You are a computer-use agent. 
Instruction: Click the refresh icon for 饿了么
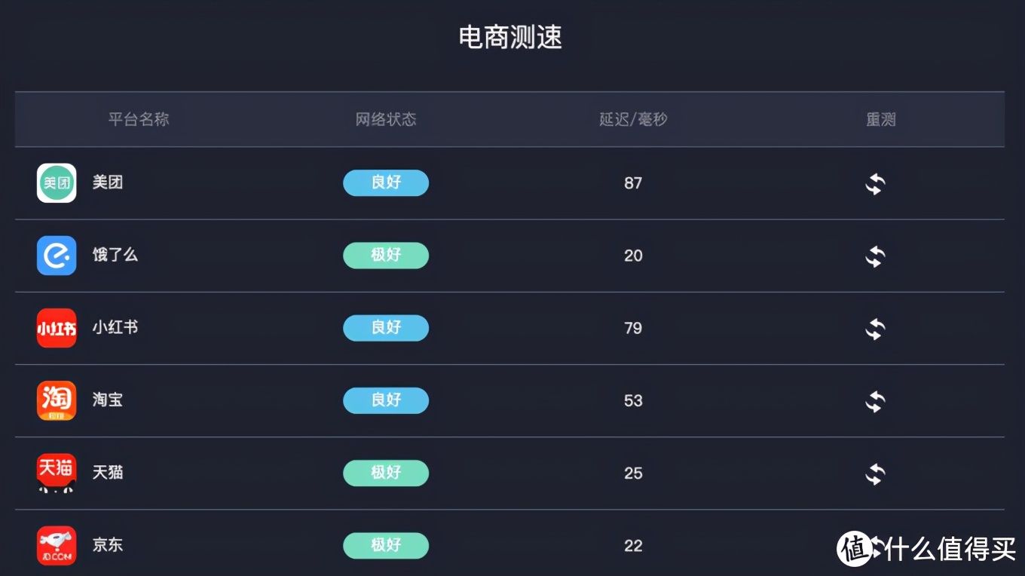click(875, 256)
